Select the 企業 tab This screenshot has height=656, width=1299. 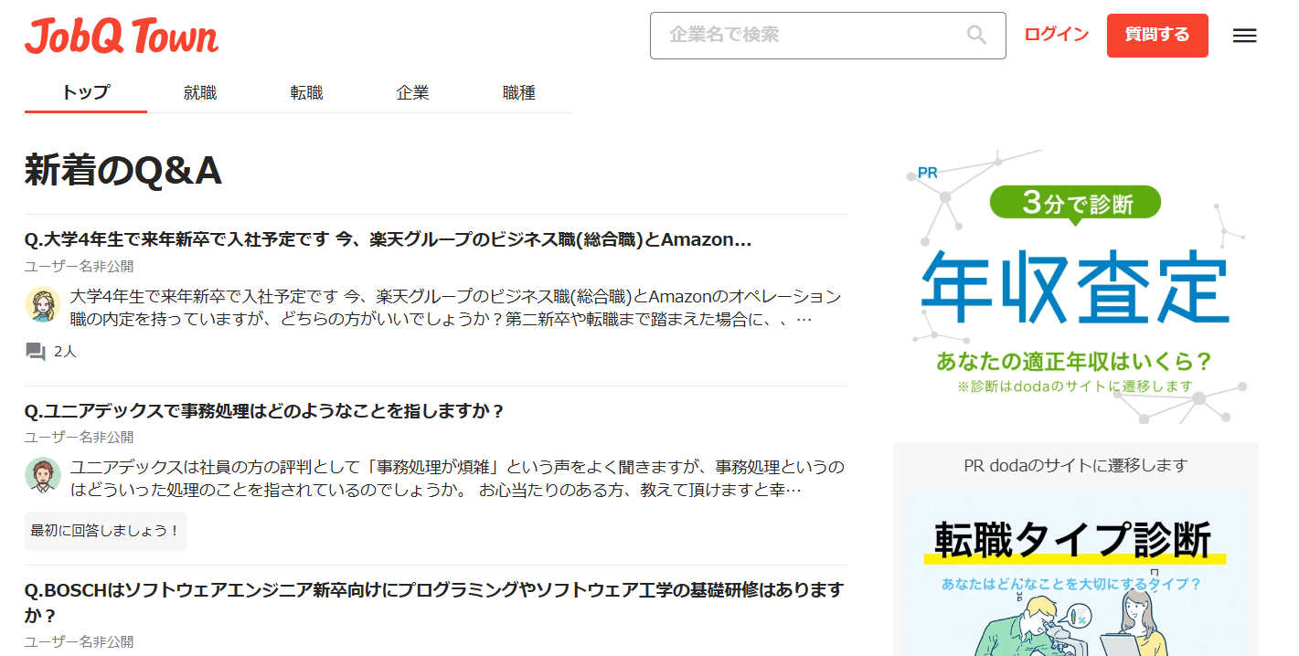[412, 92]
